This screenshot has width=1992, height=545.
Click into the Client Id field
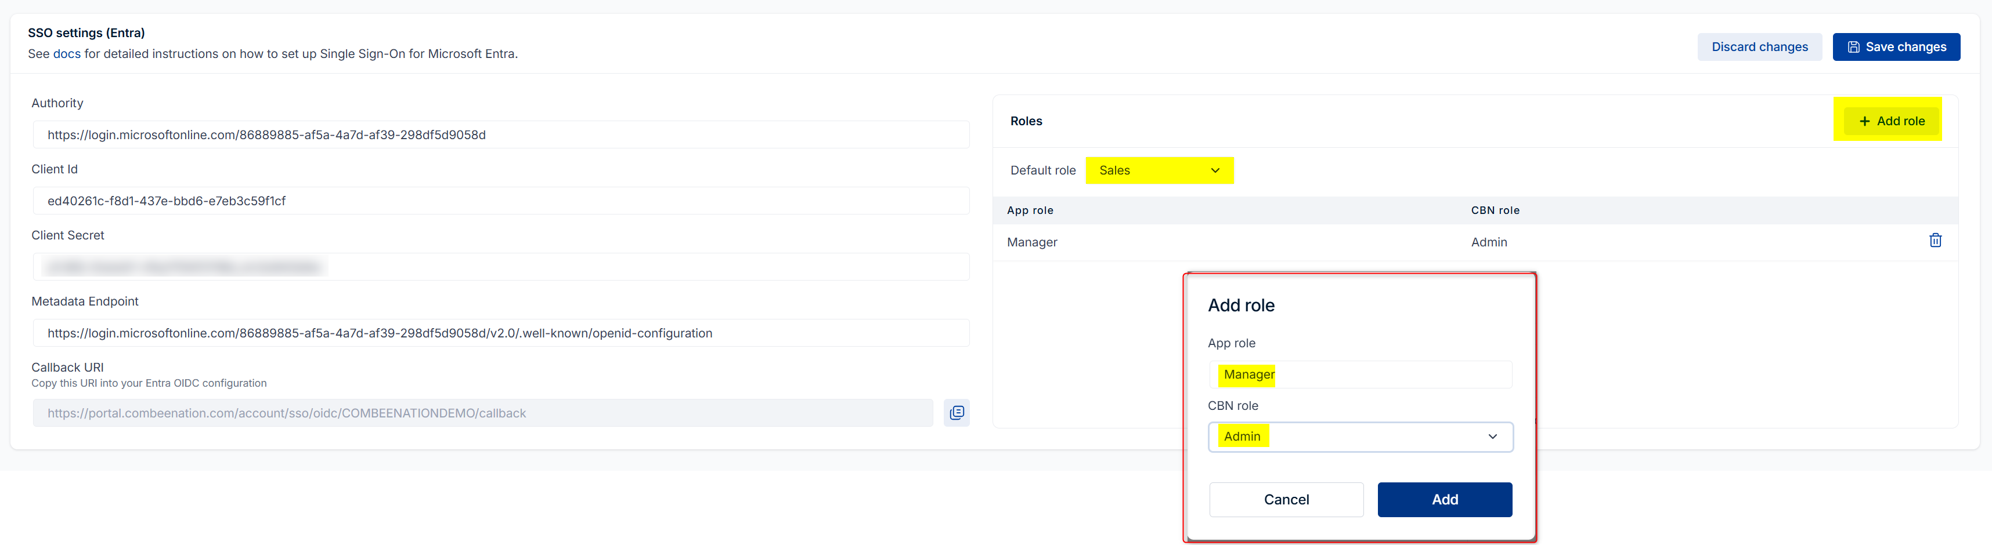click(500, 202)
